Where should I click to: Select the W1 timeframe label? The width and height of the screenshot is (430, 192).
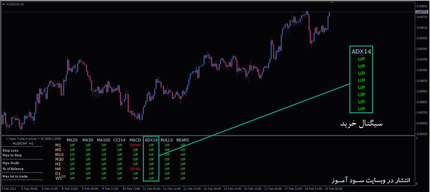pos(58,178)
